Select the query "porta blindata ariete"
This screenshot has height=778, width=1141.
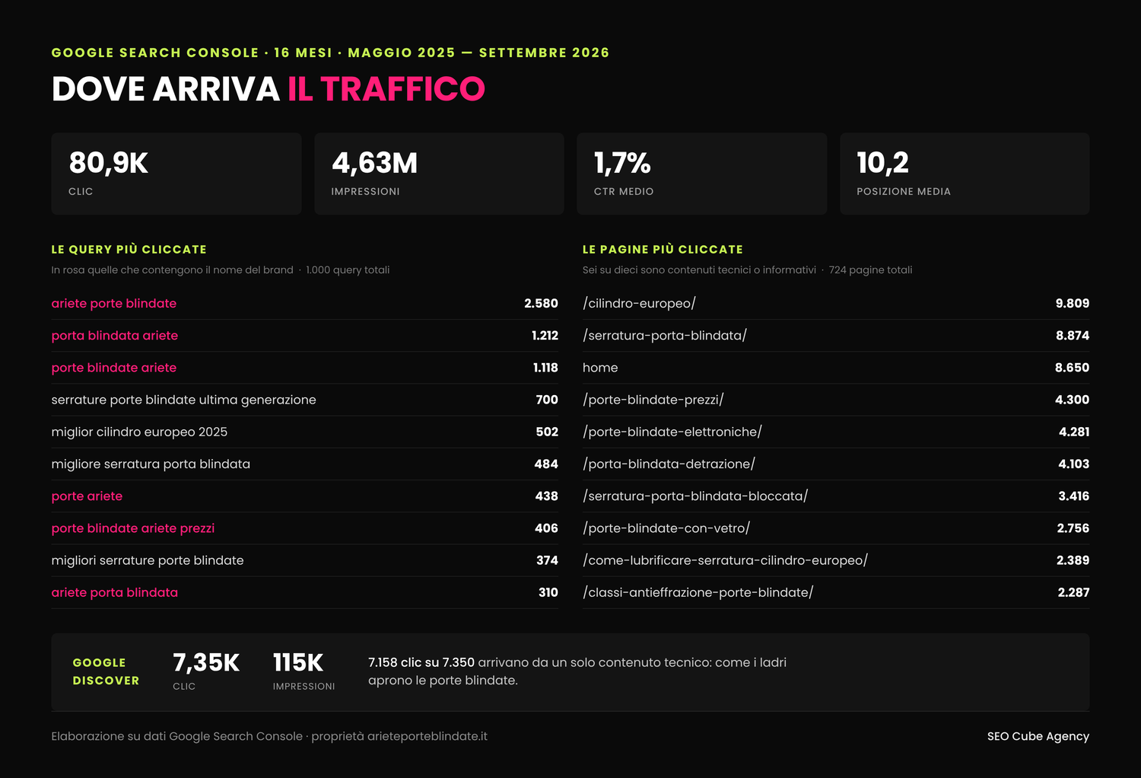[115, 335]
